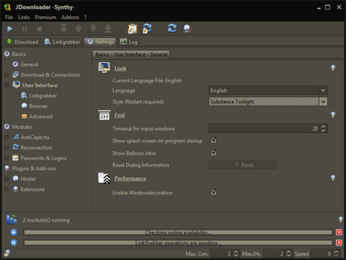Click the Performance section icon
346x260 pixels.
(x=104, y=178)
